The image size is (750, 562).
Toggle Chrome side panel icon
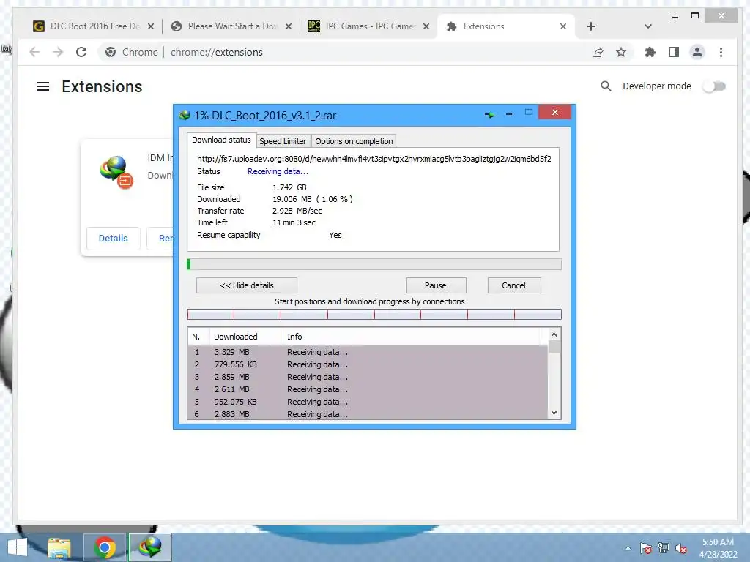click(674, 52)
